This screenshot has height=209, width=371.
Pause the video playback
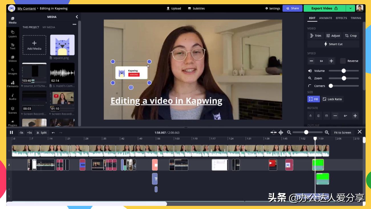click(11, 133)
